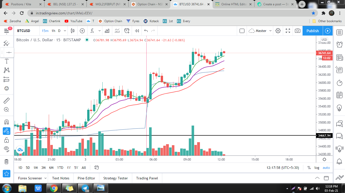This screenshot has width=345, height=193.
Task: Open the candlestick chart type selector
Action: 73,31
